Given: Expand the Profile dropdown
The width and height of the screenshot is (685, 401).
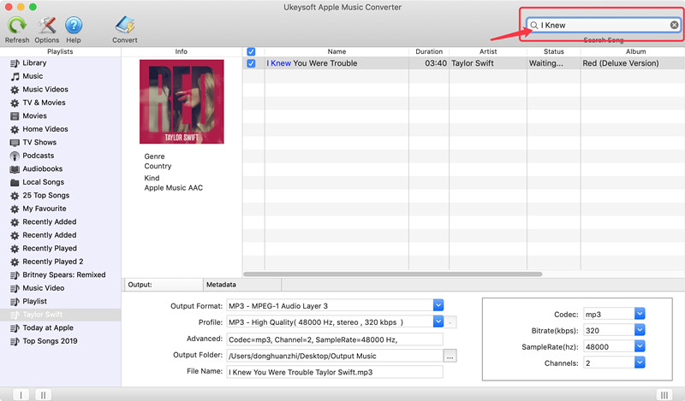Looking at the screenshot, I should [438, 321].
